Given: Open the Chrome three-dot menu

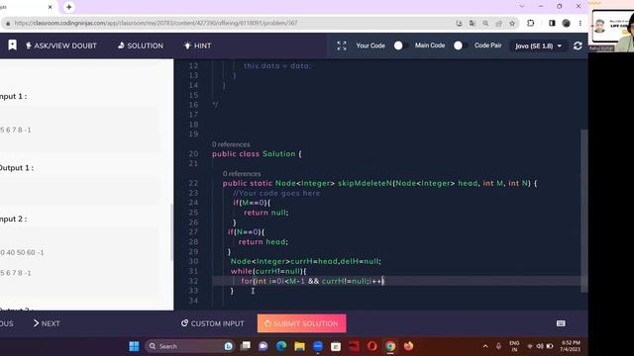Looking at the screenshot, I should 581,23.
